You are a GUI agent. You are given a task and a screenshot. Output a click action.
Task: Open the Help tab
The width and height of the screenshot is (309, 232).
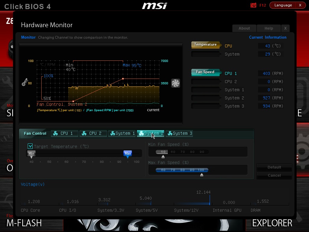(269, 28)
